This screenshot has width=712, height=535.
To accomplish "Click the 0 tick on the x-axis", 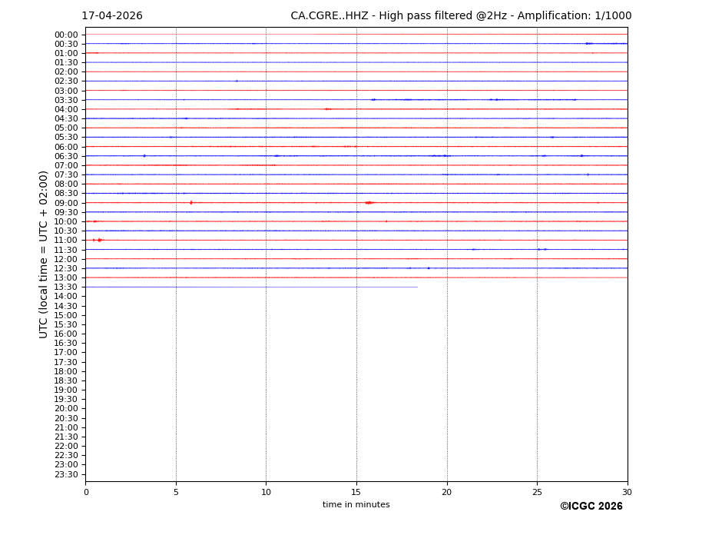I will [x=86, y=493].
